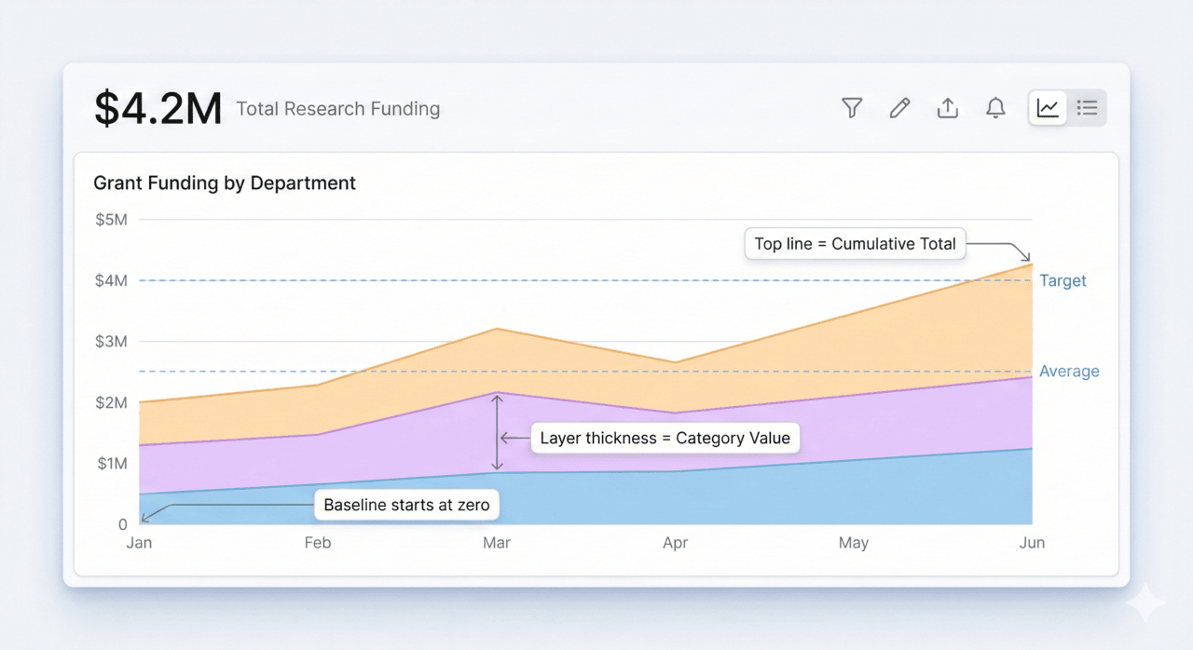Image resolution: width=1193 pixels, height=650 pixels.
Task: Open notifications via the bell icon
Action: pyautogui.click(x=994, y=108)
